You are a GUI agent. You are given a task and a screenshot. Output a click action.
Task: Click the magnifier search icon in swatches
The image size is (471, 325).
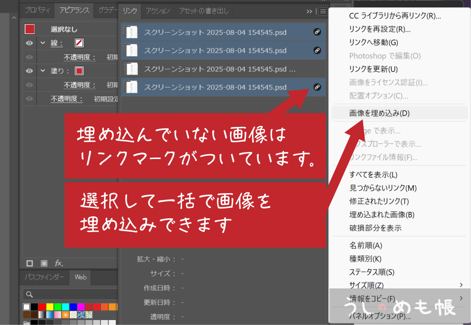click(29, 295)
